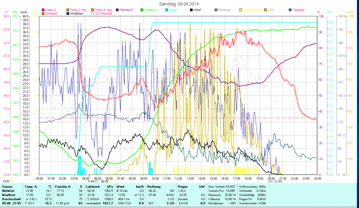Click the 'Wolkenunterg 445m' entry
The width and height of the screenshot is (359, 208).
[x=252, y=187]
